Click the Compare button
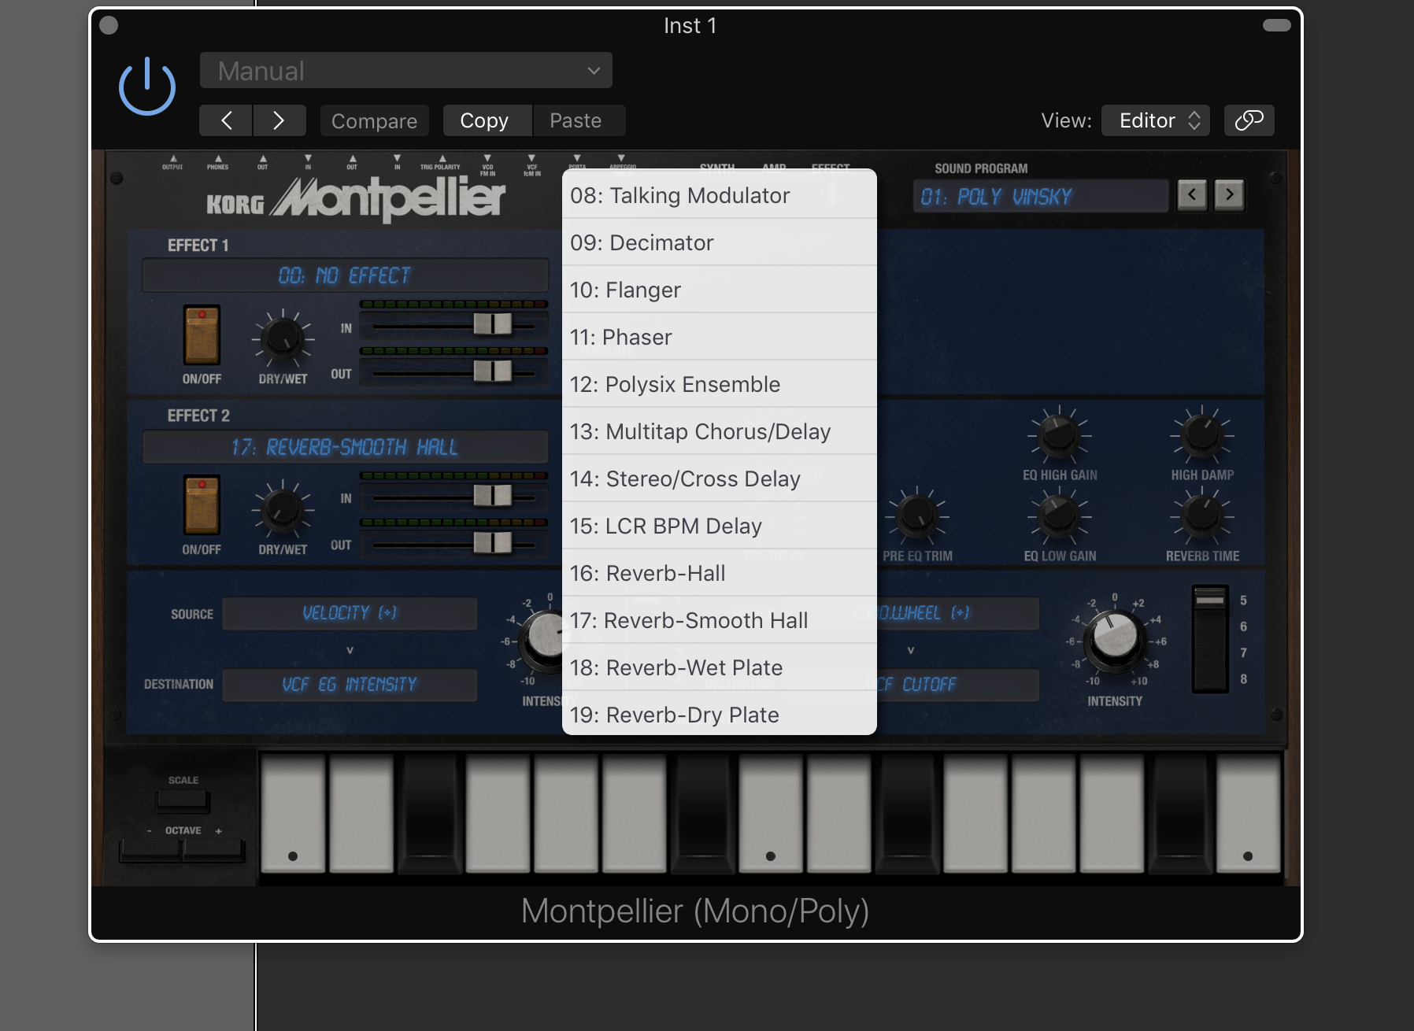The width and height of the screenshot is (1414, 1031). [x=374, y=120]
